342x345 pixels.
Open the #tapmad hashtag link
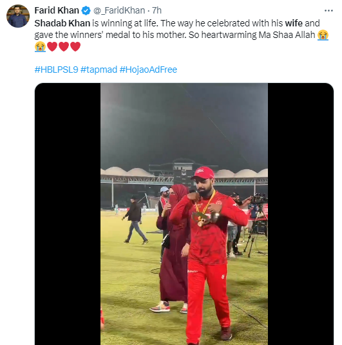tap(99, 70)
